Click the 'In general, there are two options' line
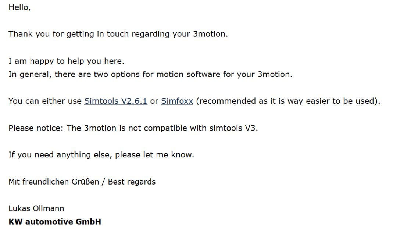 (x=150, y=74)
